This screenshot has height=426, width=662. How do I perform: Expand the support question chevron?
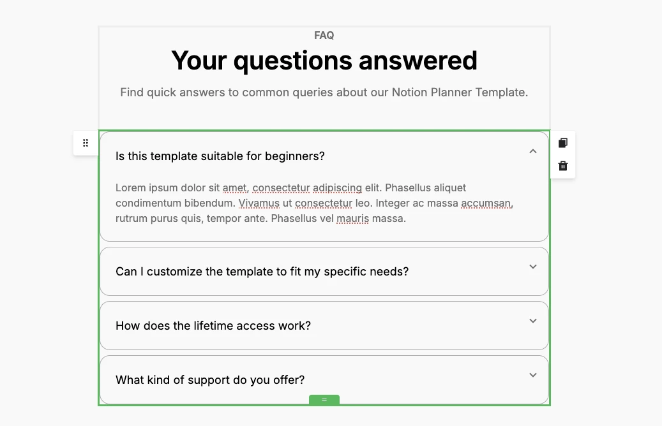[x=532, y=375]
